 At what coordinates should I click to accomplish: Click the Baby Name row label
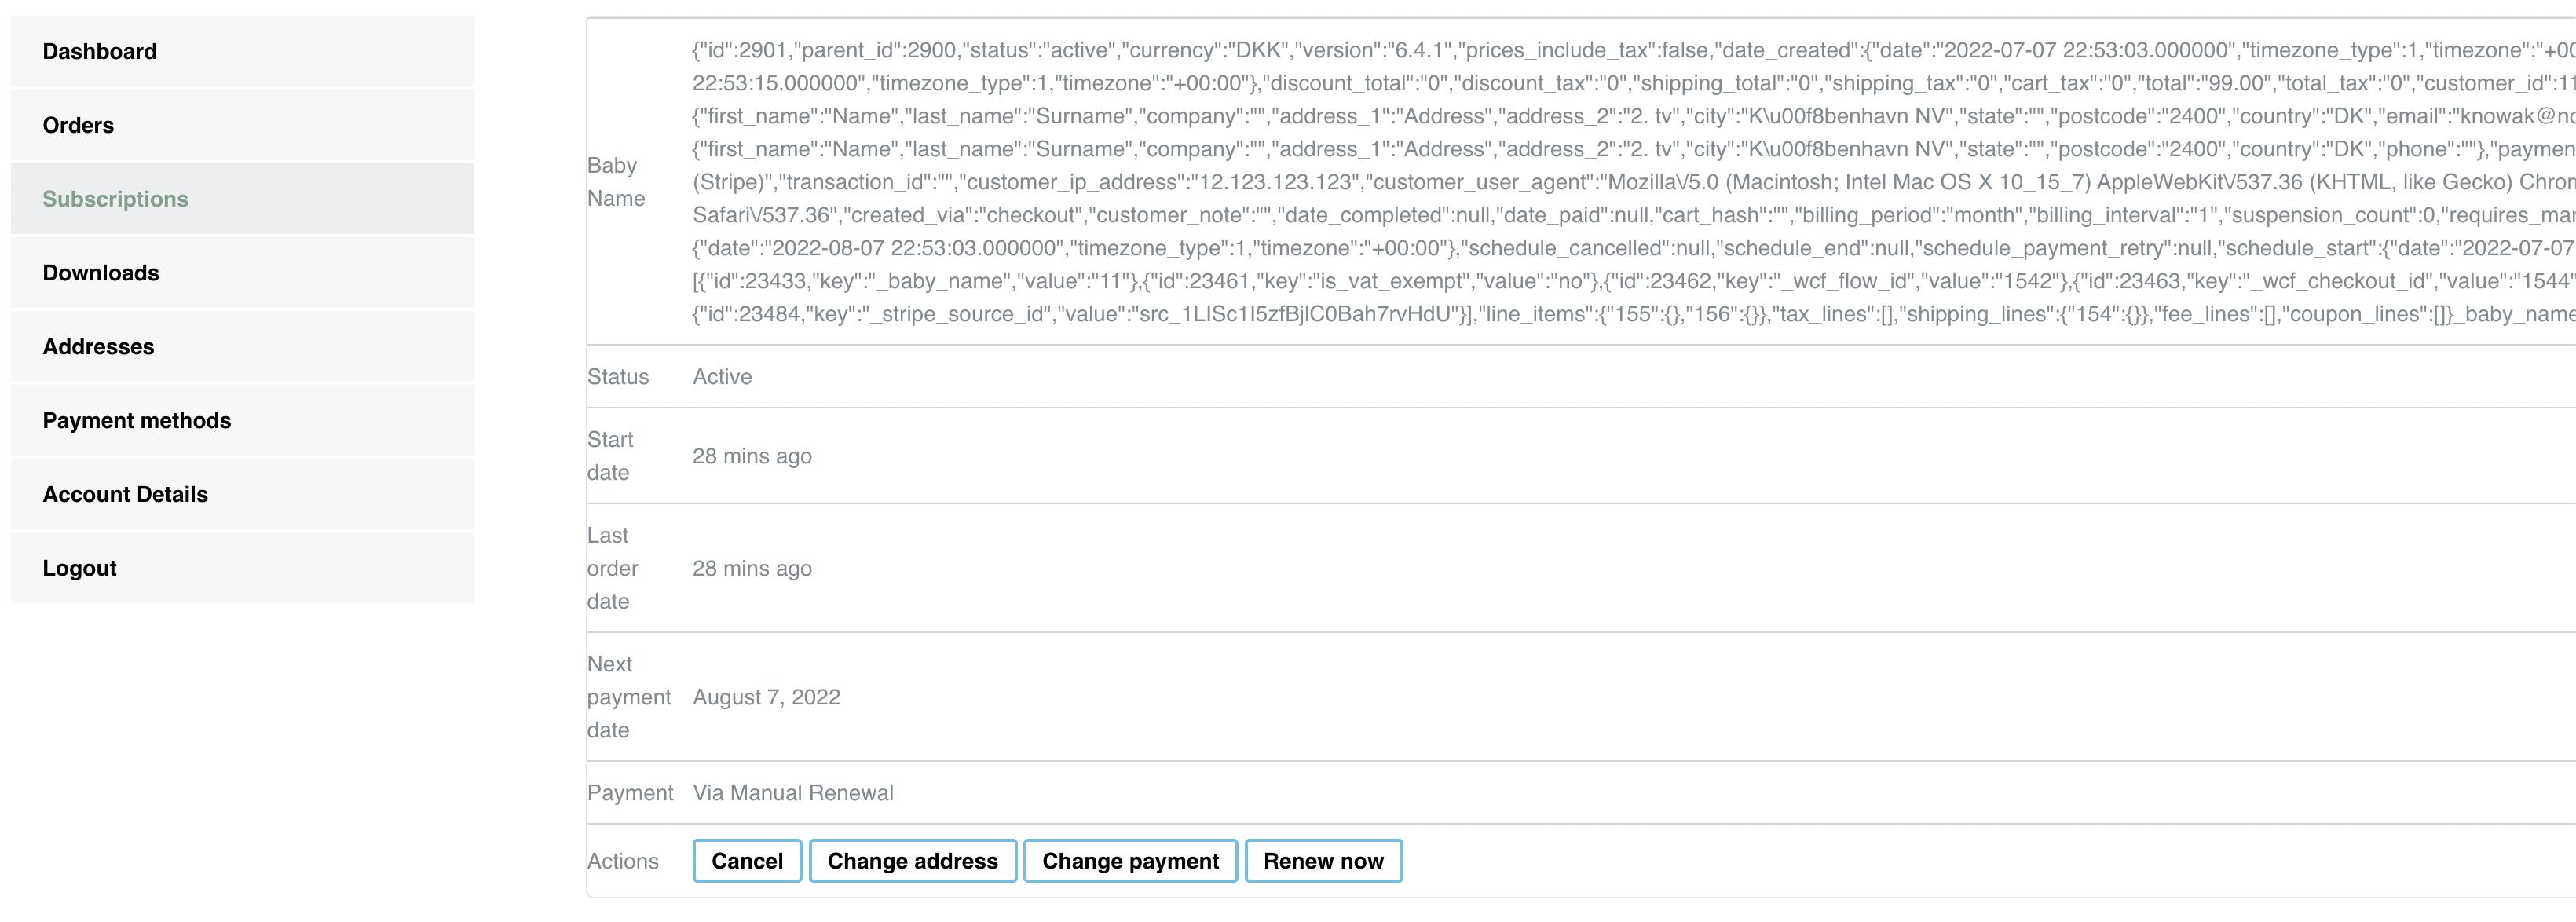tap(616, 182)
